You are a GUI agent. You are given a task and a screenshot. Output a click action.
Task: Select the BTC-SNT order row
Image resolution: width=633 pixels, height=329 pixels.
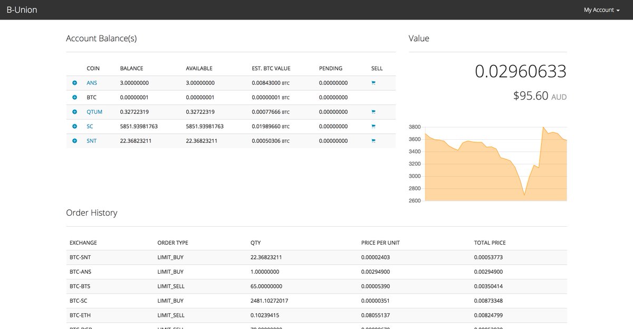click(x=316, y=257)
